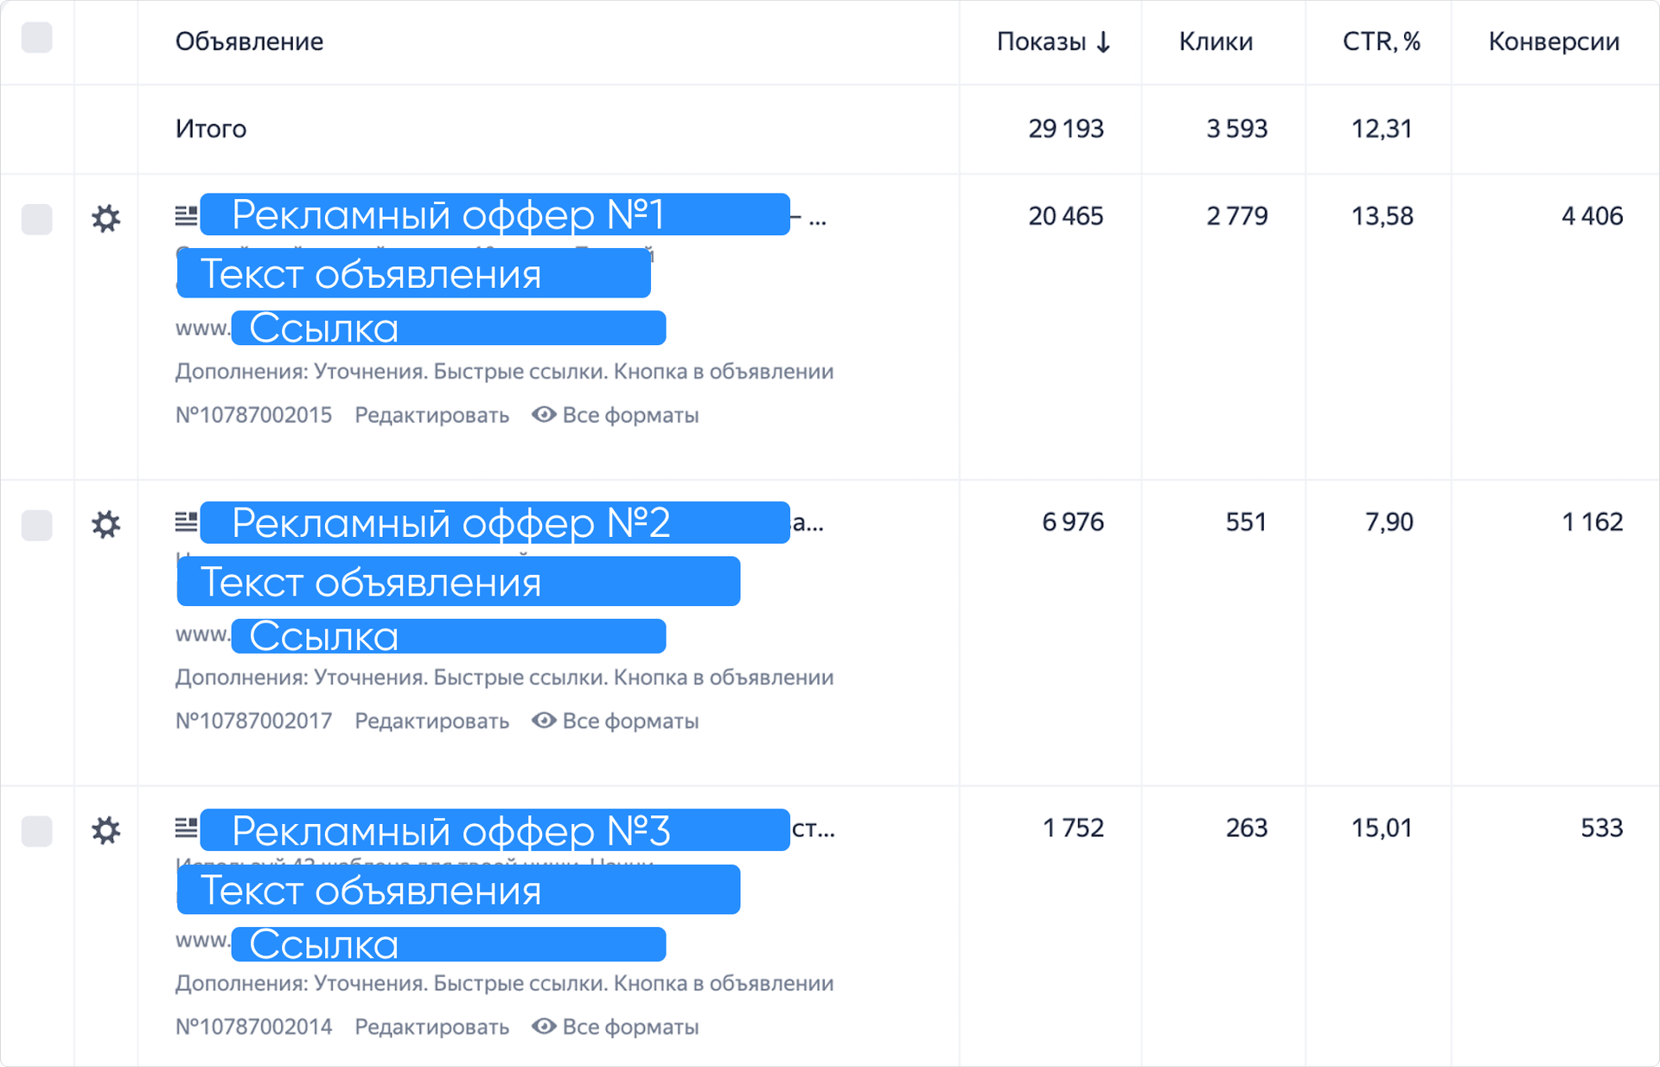Image resolution: width=1660 pixels, height=1067 pixels.
Task: Sort by Показы column header
Action: pos(1052,42)
